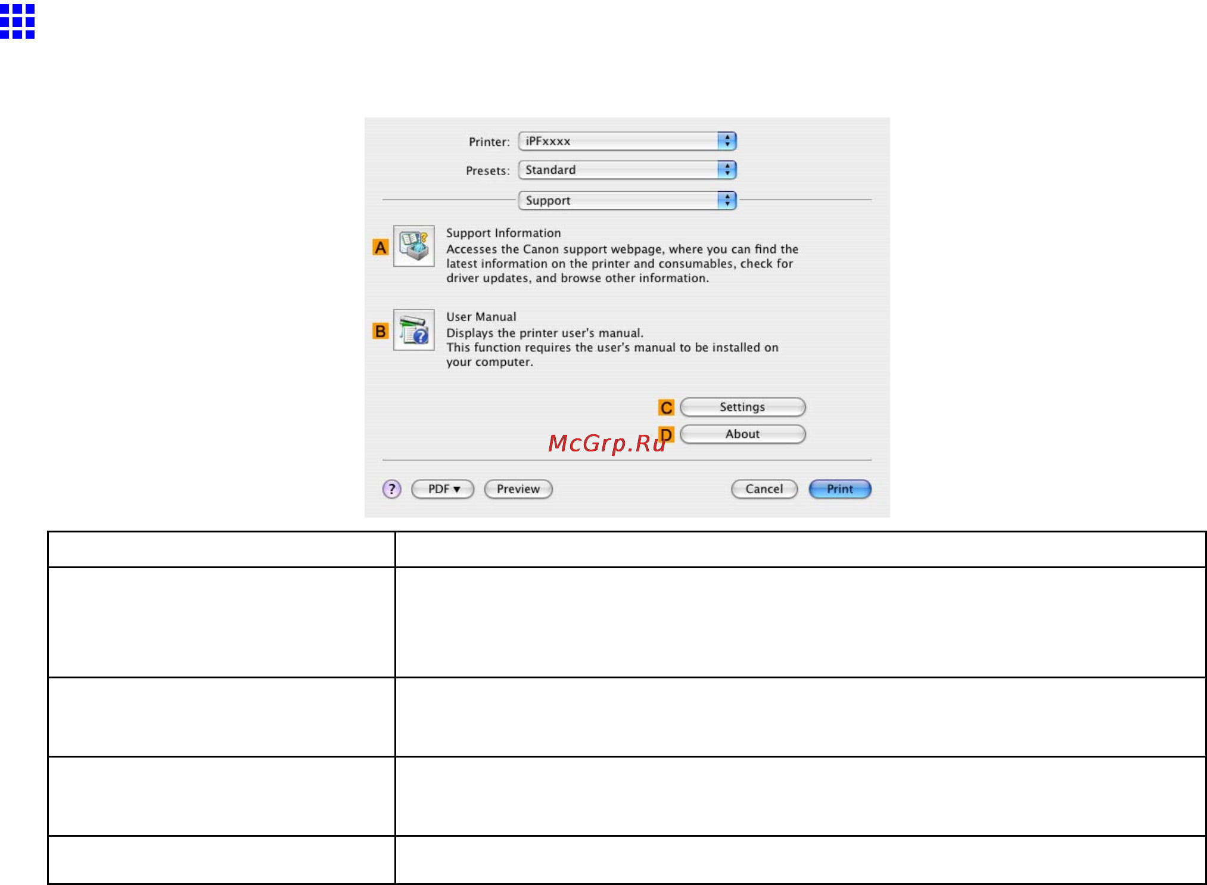Click the Preview button
The height and width of the screenshot is (885, 1207).
(x=518, y=489)
